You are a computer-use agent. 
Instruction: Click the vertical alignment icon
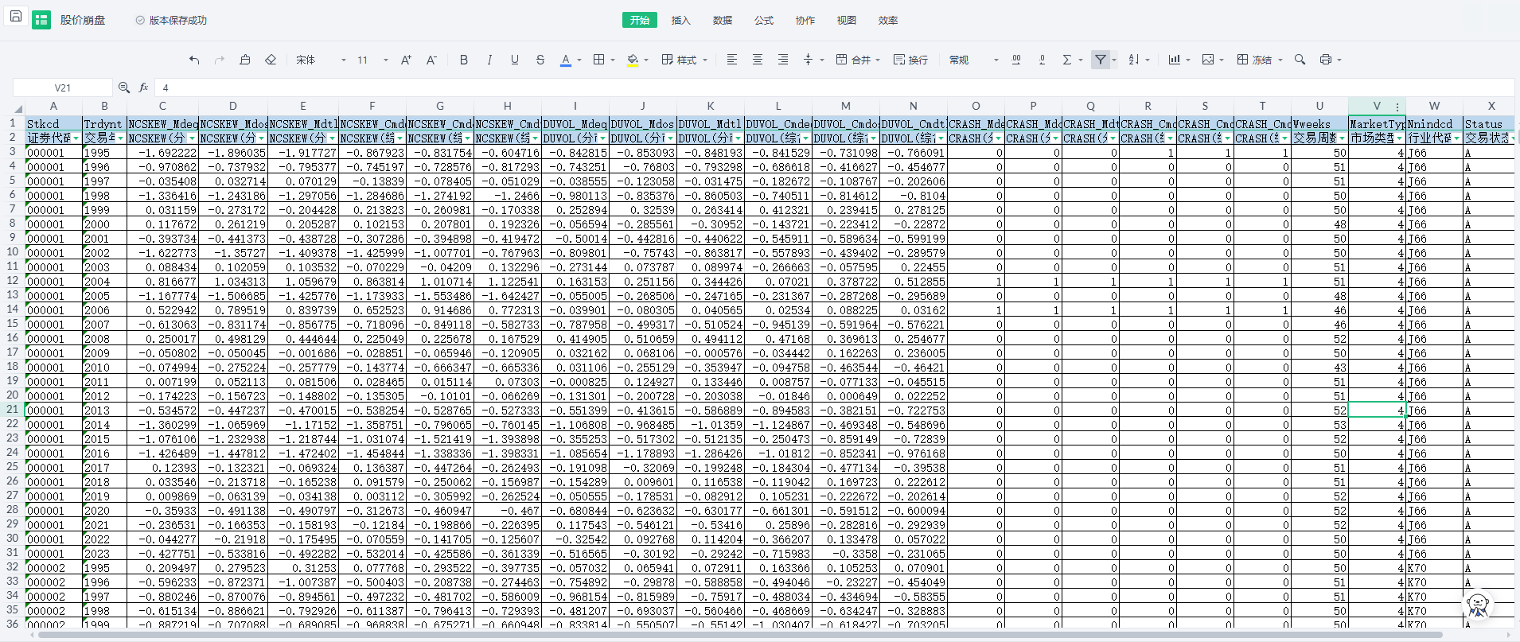point(809,60)
